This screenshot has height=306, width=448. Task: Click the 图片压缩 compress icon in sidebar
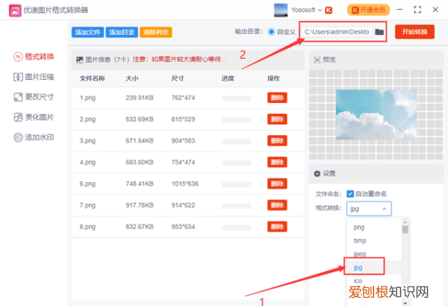(x=18, y=77)
